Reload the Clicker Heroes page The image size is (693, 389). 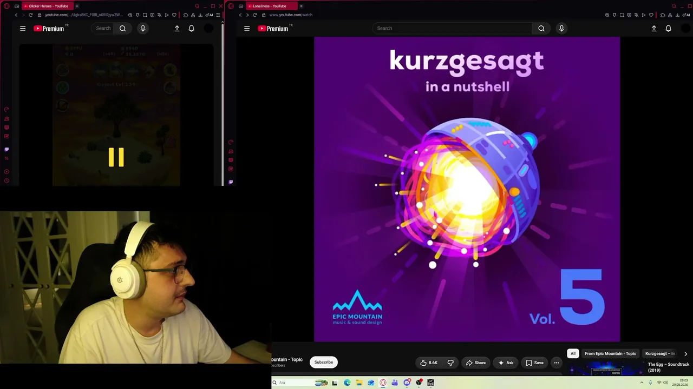click(x=30, y=15)
